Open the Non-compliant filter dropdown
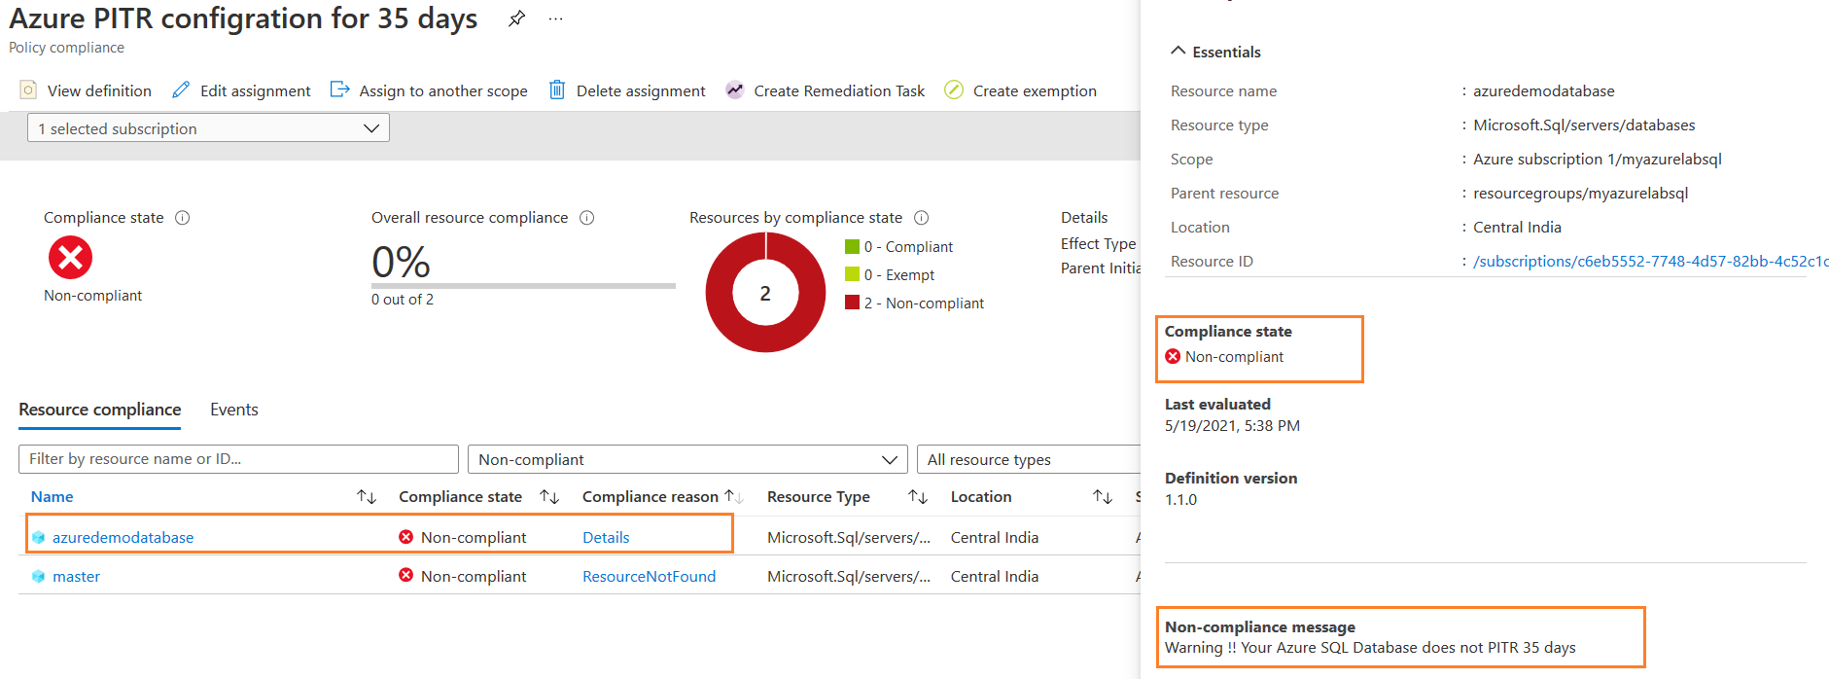 pyautogui.click(x=686, y=459)
